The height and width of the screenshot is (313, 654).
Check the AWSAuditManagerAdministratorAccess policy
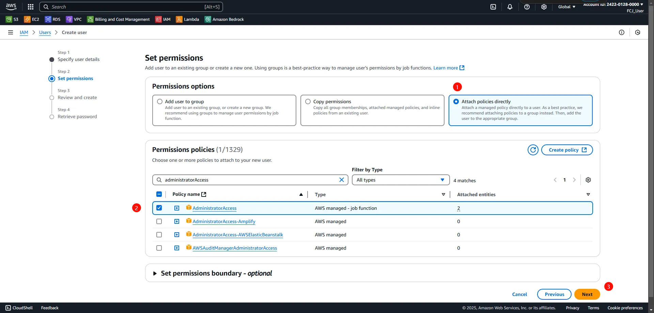(159, 248)
